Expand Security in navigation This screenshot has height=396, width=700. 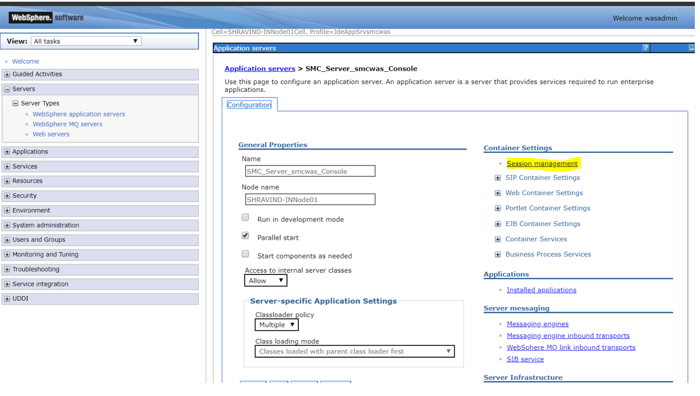pos(7,196)
